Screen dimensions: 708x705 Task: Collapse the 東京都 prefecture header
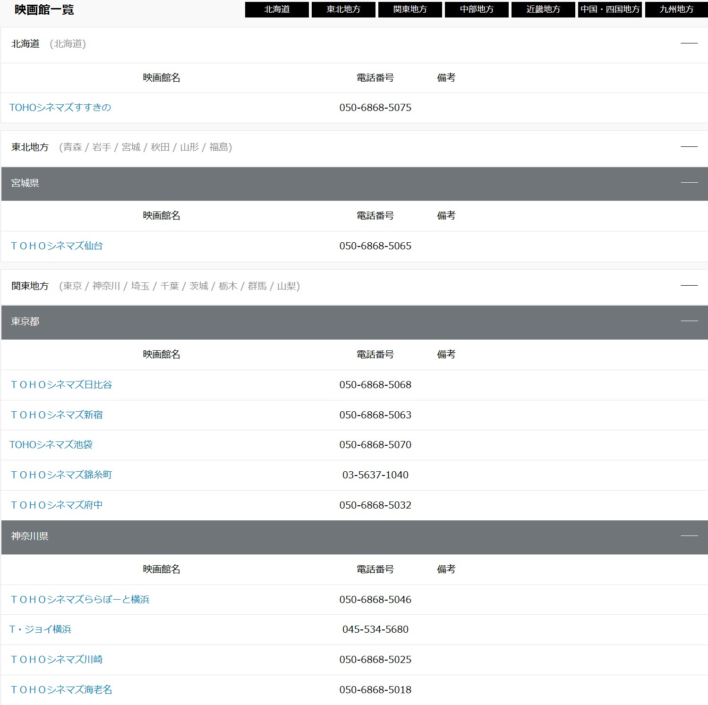coord(689,321)
